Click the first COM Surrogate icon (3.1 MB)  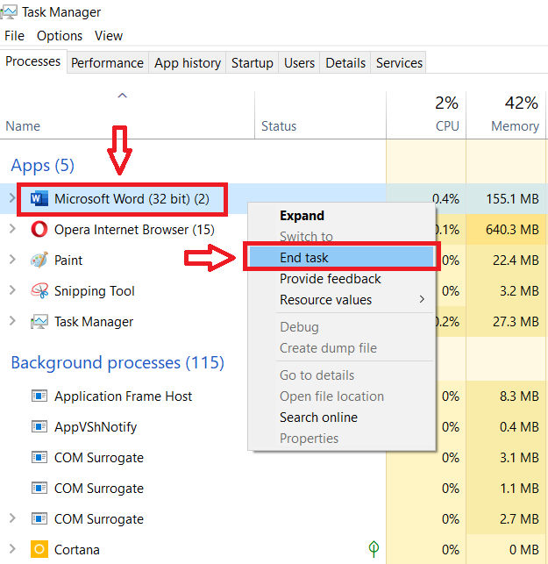[x=39, y=458]
